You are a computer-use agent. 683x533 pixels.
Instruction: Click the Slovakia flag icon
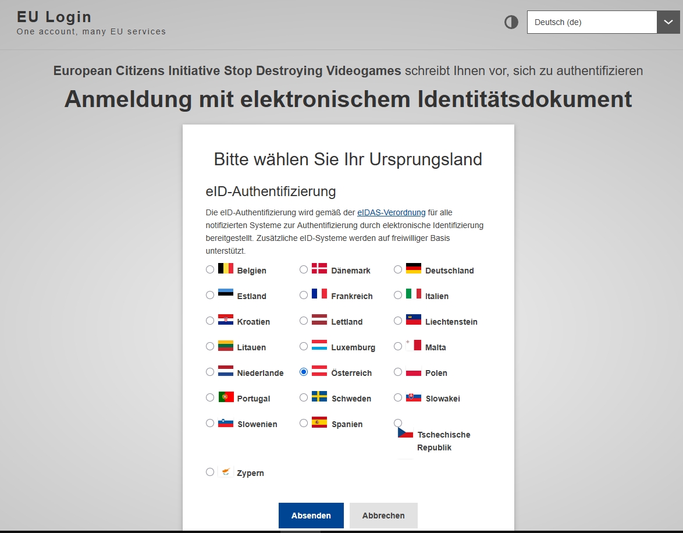coord(414,397)
